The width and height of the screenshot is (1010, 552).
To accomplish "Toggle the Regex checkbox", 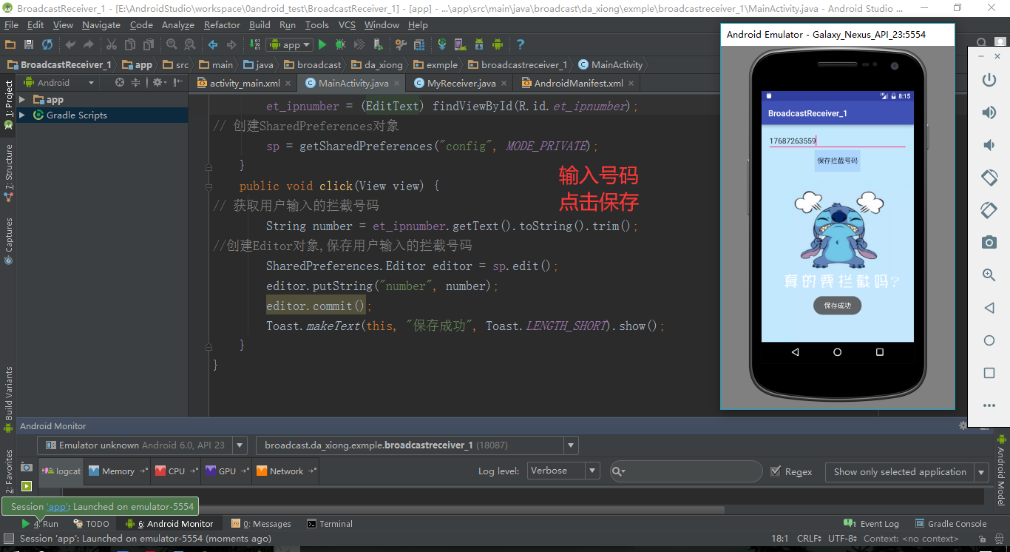I will pos(776,471).
